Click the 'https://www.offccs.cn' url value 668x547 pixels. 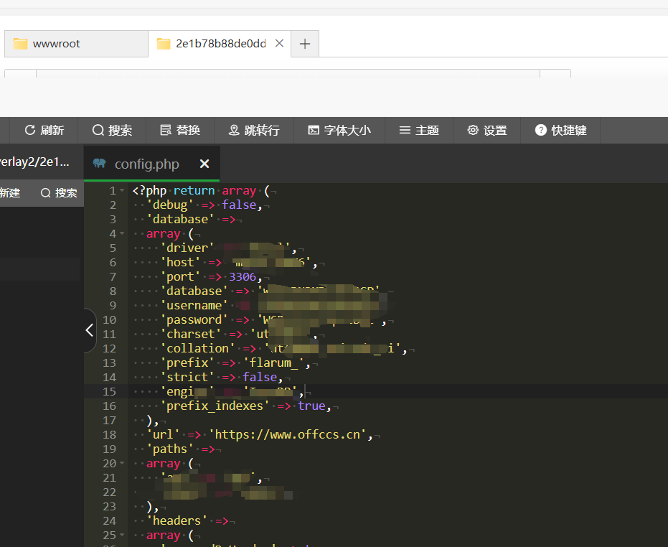pos(288,434)
